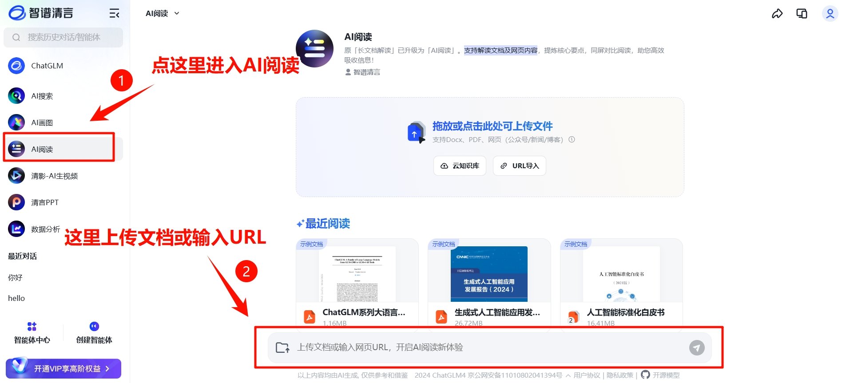Click the search magnifier icon
The height and width of the screenshot is (383, 846).
(x=16, y=37)
